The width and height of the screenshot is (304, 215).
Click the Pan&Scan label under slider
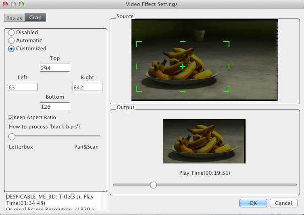pyautogui.click(x=86, y=147)
